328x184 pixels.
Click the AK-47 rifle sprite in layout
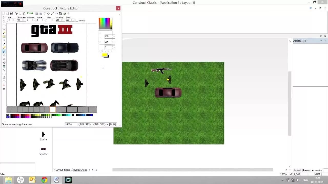point(161,70)
